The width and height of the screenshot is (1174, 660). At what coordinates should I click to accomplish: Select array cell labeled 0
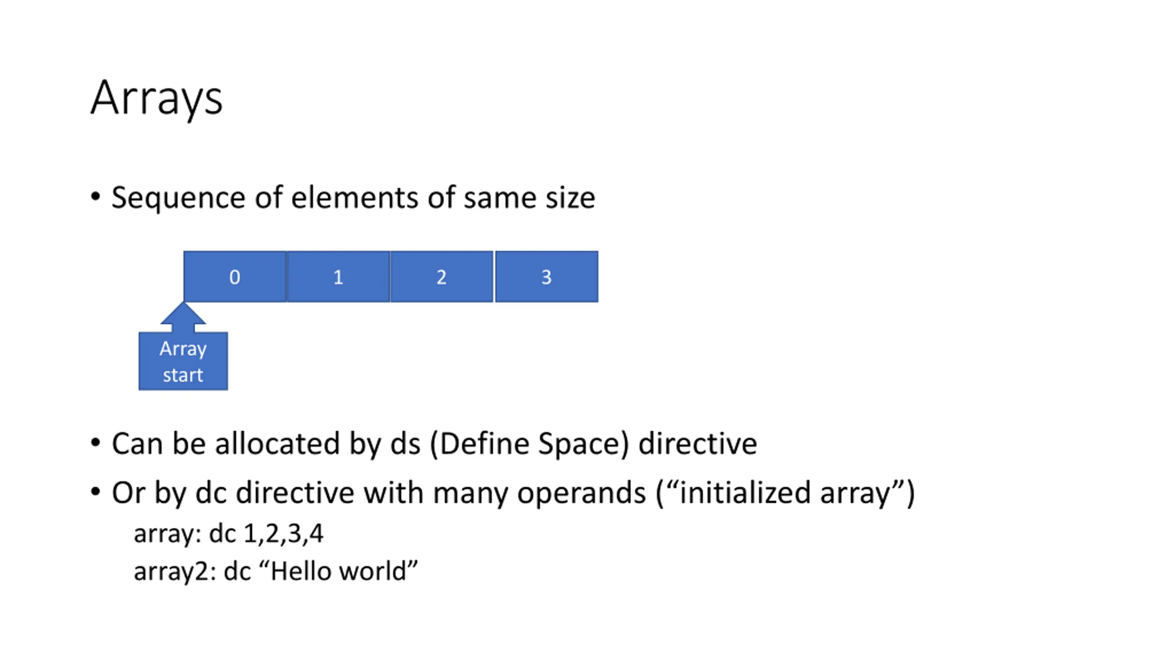pyautogui.click(x=235, y=276)
